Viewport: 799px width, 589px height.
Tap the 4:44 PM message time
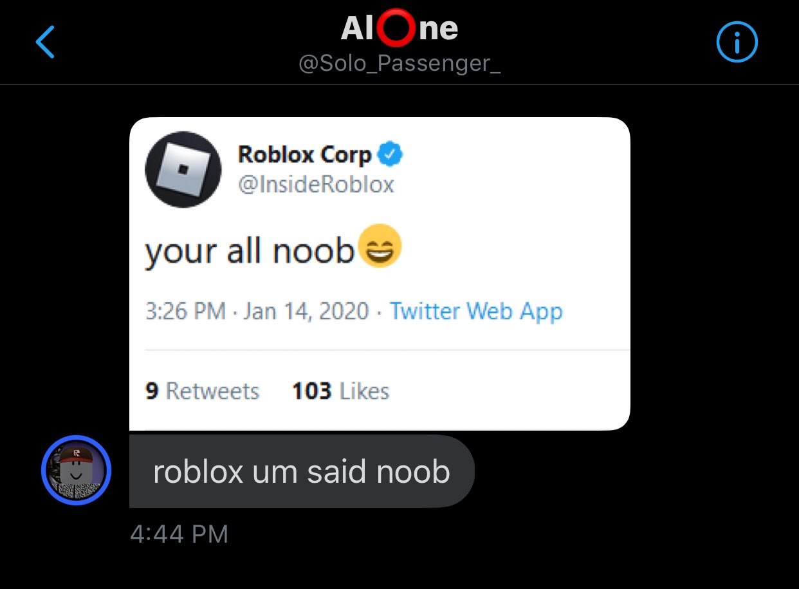click(179, 534)
